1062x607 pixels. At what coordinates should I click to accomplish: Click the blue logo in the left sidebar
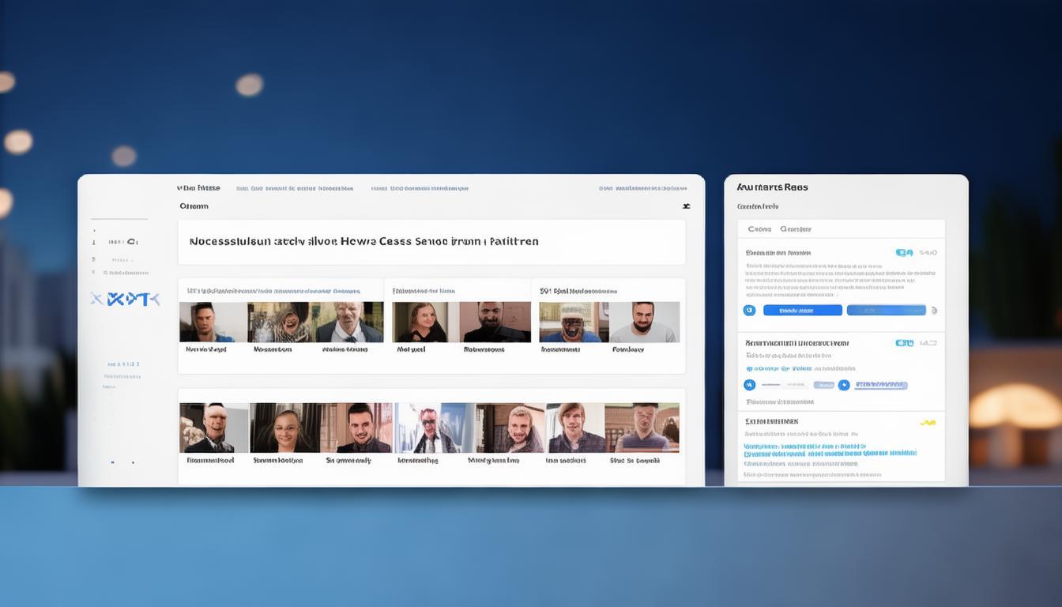click(x=125, y=299)
